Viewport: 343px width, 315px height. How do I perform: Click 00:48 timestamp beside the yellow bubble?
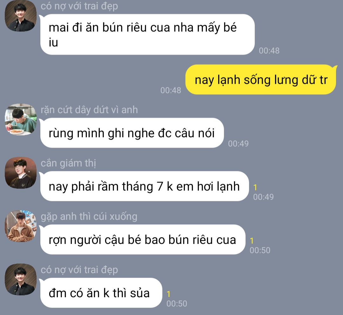pyautogui.click(x=171, y=90)
